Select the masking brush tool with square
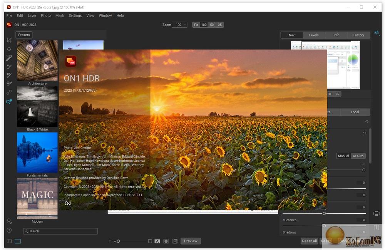385x250 pixels. [x=9, y=75]
